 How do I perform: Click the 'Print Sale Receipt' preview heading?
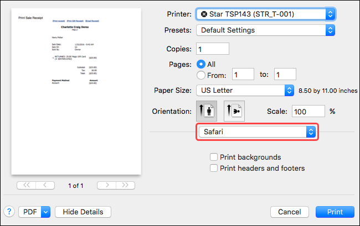point(31,18)
